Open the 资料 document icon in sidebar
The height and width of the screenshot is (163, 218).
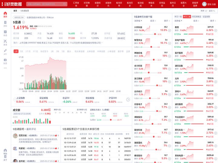(x=5, y=23)
